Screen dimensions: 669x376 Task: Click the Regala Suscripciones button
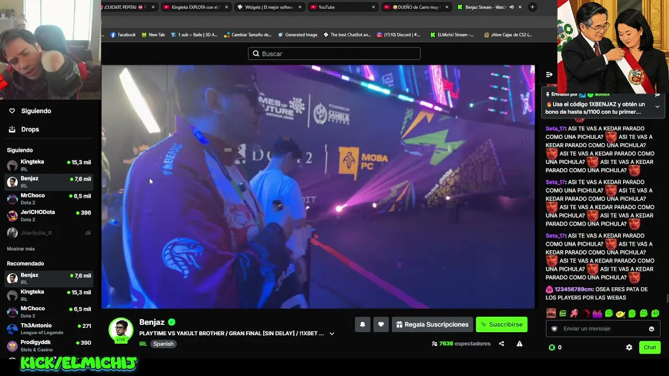point(432,324)
